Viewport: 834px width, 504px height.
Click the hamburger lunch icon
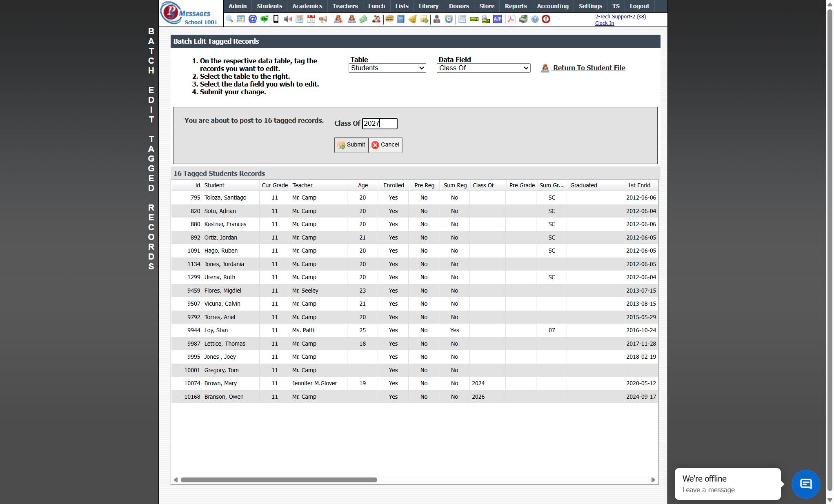coord(389,19)
